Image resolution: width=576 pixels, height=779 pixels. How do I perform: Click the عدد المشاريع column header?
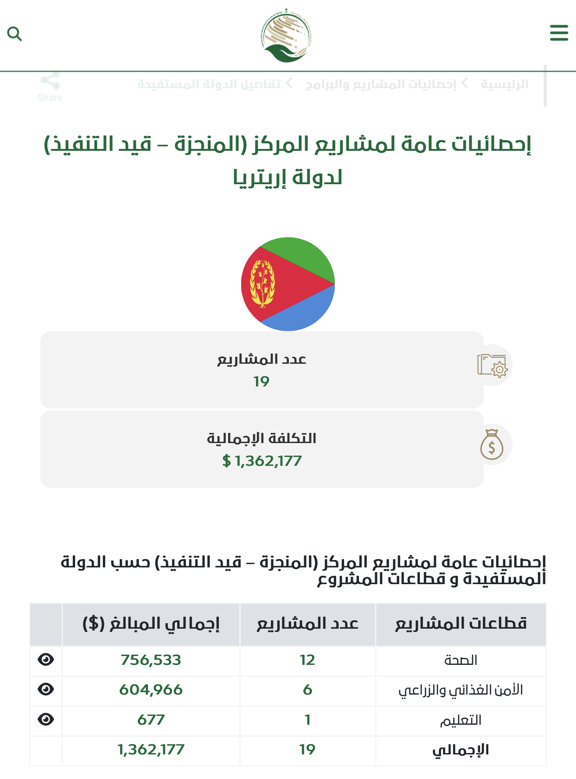[307, 624]
